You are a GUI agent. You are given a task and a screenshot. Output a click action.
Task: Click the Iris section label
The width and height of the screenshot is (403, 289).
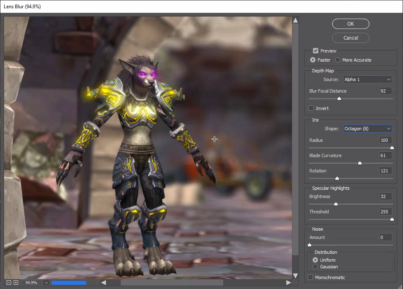click(x=315, y=120)
